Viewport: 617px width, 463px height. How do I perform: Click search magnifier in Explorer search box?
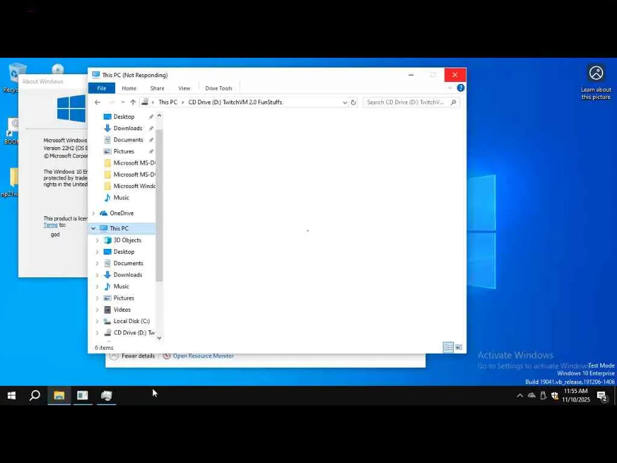click(453, 102)
